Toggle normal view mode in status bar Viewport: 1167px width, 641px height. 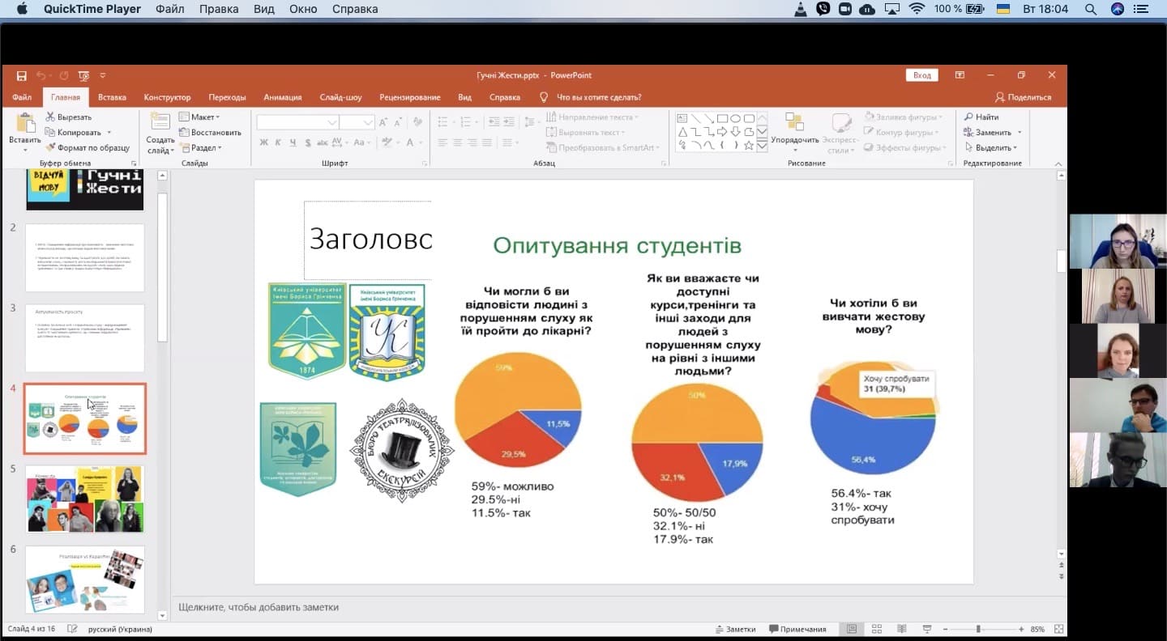pos(852,629)
